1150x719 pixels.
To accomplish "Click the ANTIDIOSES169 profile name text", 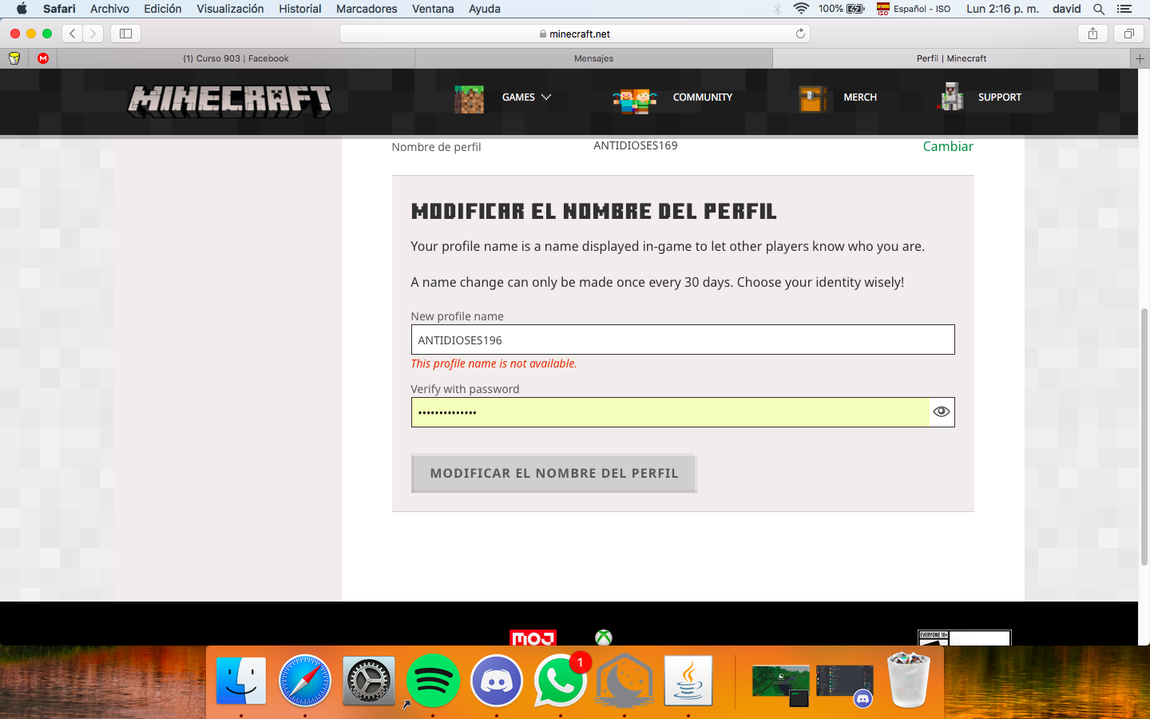I will coord(636,145).
